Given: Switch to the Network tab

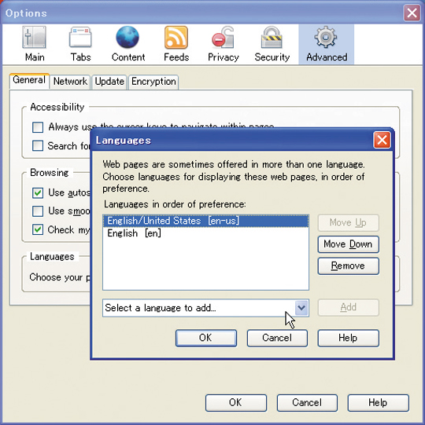Looking at the screenshot, I should 70,82.
